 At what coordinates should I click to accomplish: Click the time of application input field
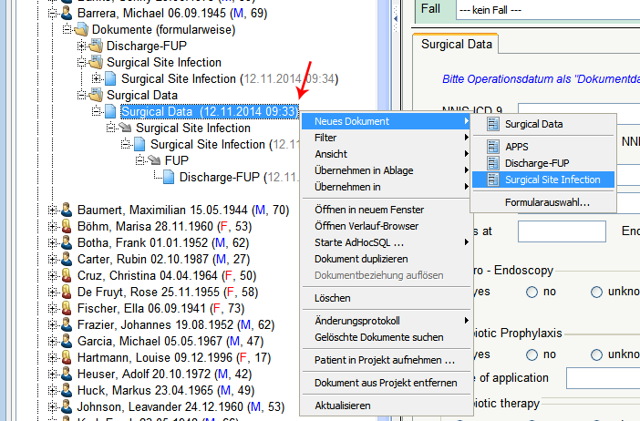[x=602, y=377]
